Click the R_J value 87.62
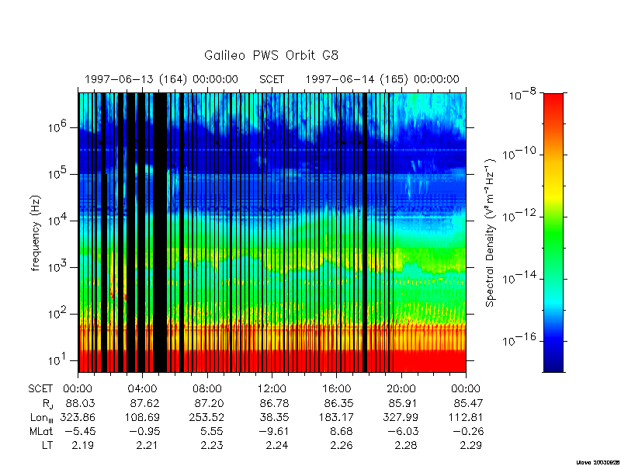 (144, 403)
